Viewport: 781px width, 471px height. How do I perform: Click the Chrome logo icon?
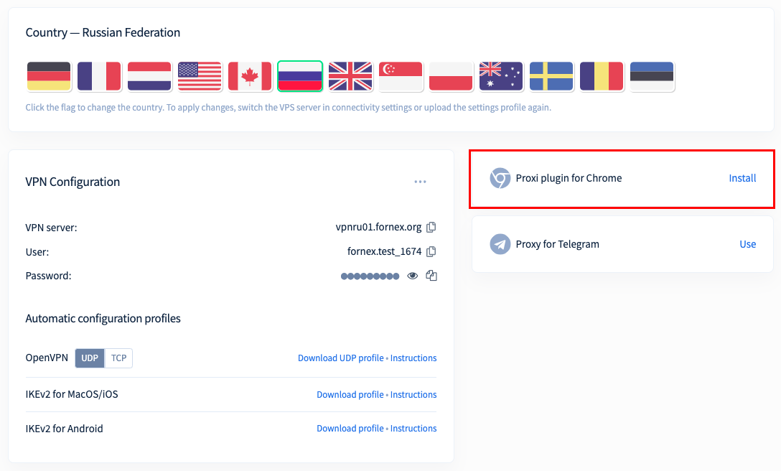tap(500, 178)
